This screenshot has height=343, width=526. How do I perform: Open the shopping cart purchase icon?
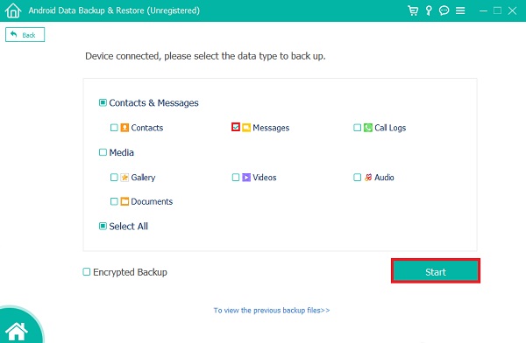click(x=413, y=10)
